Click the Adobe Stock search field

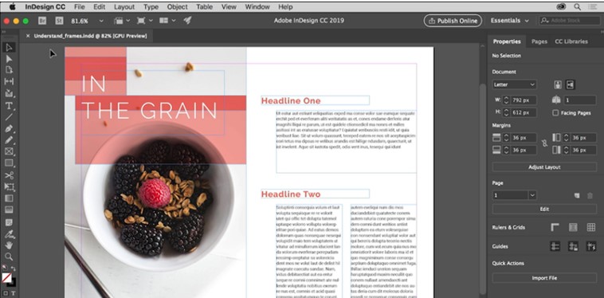[x=569, y=21]
